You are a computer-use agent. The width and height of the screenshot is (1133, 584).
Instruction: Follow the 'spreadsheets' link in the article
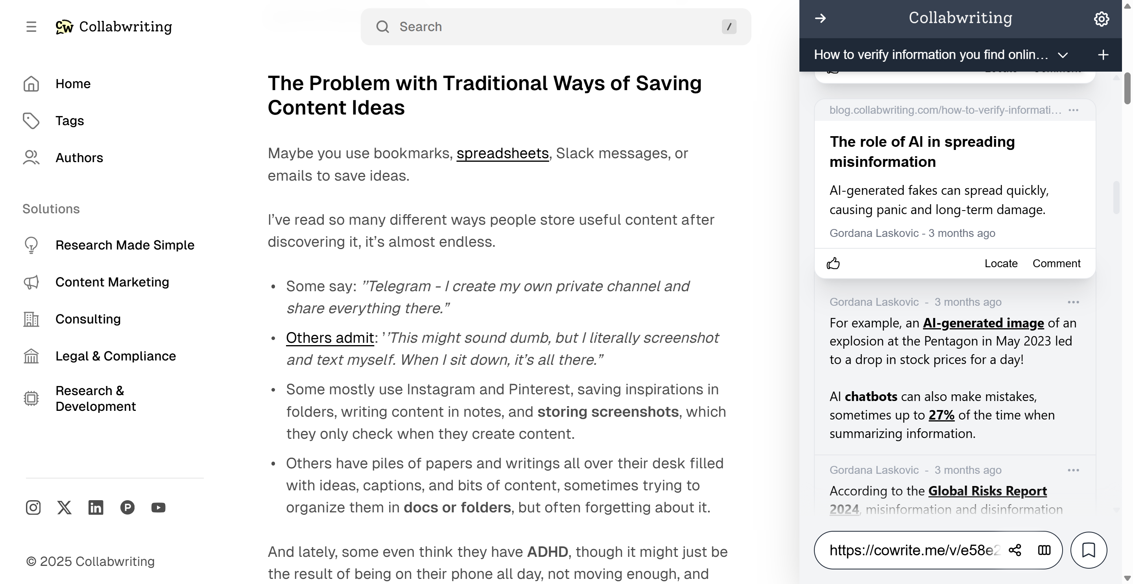(x=503, y=153)
